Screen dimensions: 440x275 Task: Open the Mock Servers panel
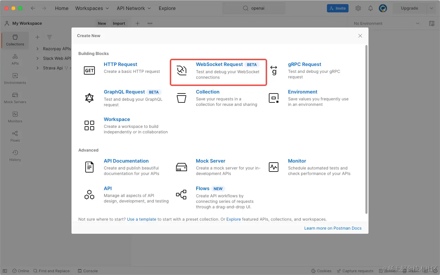tap(15, 98)
